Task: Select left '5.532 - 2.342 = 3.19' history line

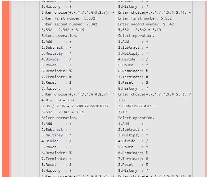Action: pos(63,112)
